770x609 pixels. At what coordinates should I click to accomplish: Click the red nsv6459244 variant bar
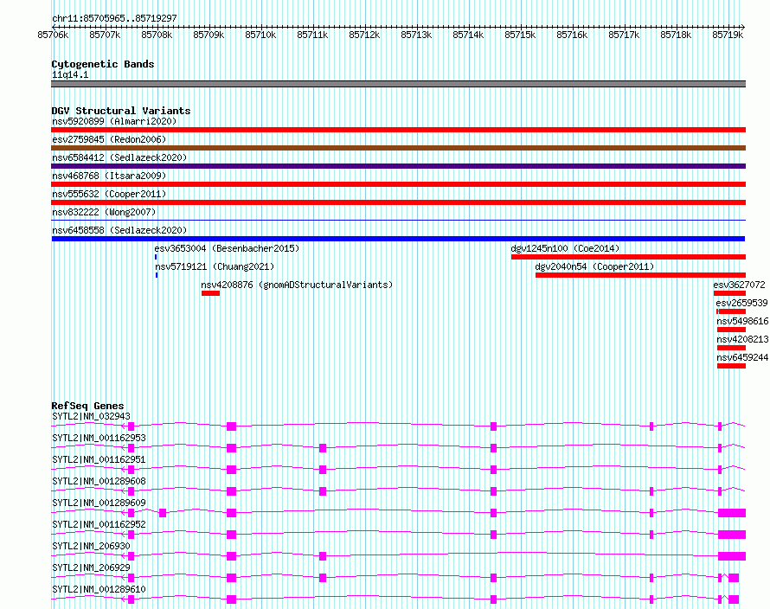(x=732, y=366)
